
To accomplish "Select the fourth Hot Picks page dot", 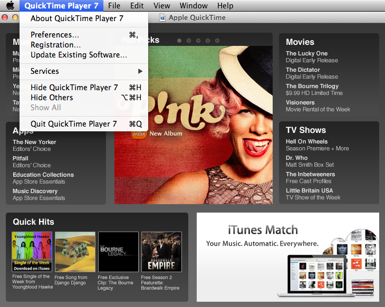I will point(208,41).
